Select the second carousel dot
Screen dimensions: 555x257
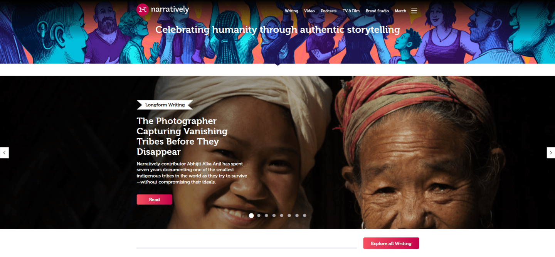[259, 216]
